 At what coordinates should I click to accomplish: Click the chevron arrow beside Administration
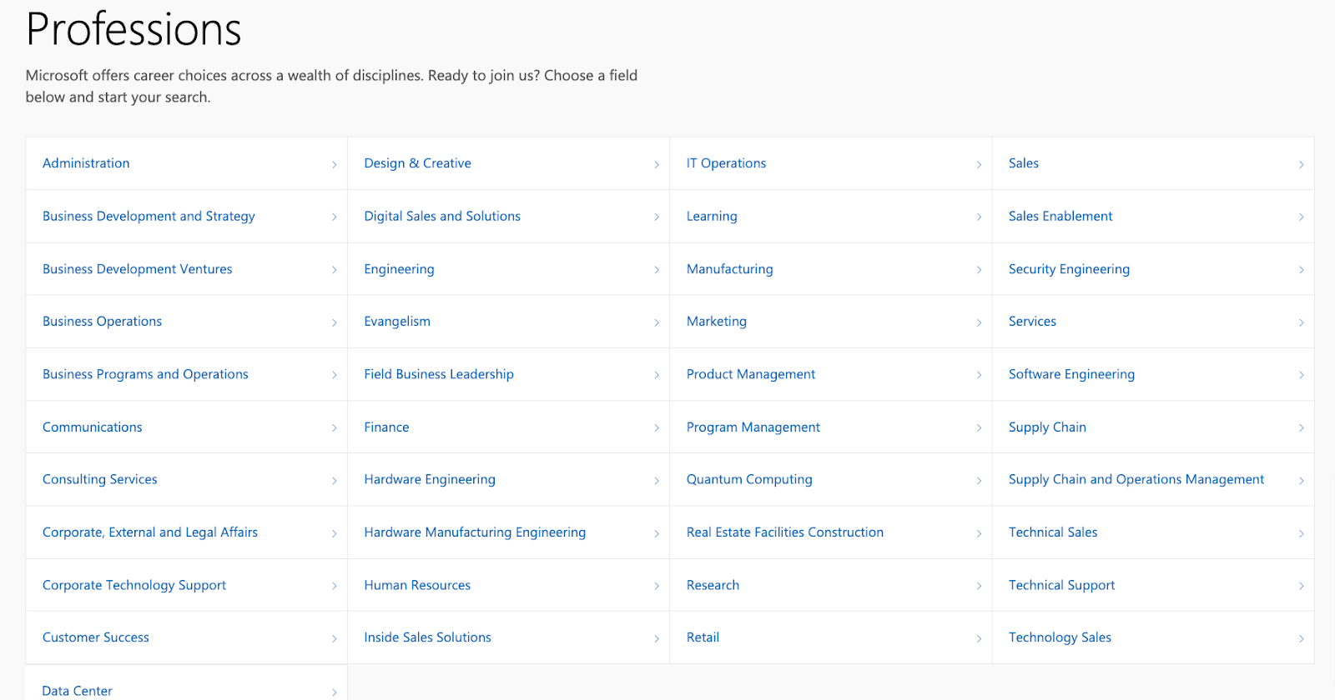pyautogui.click(x=334, y=164)
